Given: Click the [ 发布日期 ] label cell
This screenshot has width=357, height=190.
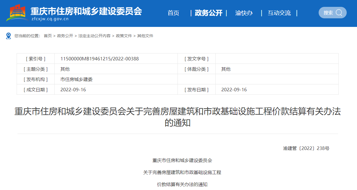Looking at the screenshot, I should coord(197,90).
